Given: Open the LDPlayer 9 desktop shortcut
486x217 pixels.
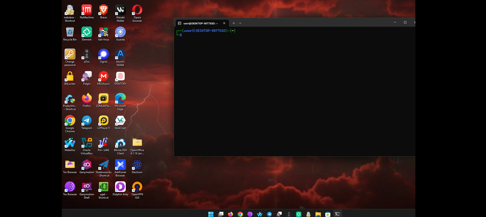Looking at the screenshot, I should point(103,123).
